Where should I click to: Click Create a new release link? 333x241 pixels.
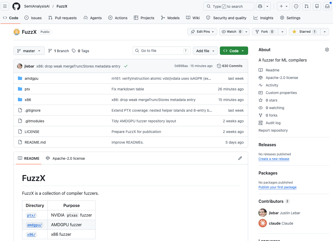coord(274,159)
